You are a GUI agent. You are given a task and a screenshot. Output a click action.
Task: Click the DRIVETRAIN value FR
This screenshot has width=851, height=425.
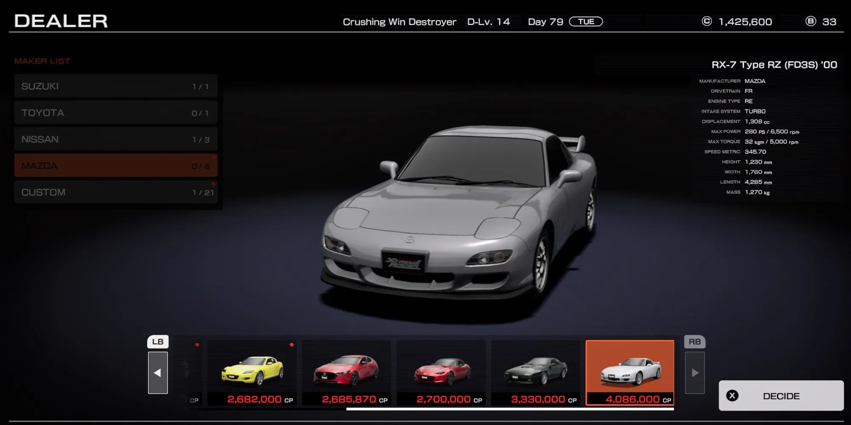tap(748, 91)
